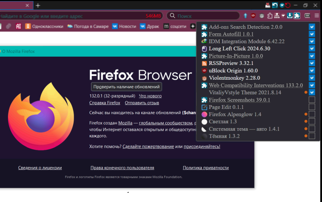
Task: Open the Справка Firefox link
Action: [x=105, y=103]
